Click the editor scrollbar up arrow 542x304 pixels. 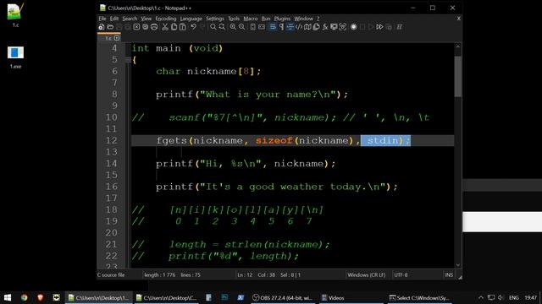(x=457, y=46)
